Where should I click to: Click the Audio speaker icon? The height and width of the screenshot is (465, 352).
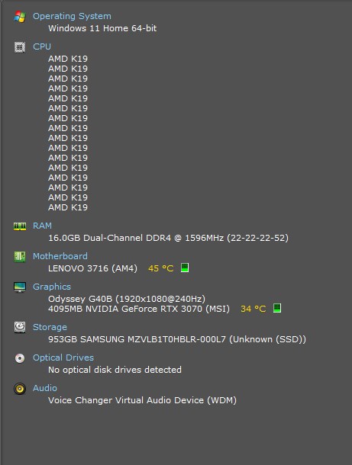(x=20, y=389)
